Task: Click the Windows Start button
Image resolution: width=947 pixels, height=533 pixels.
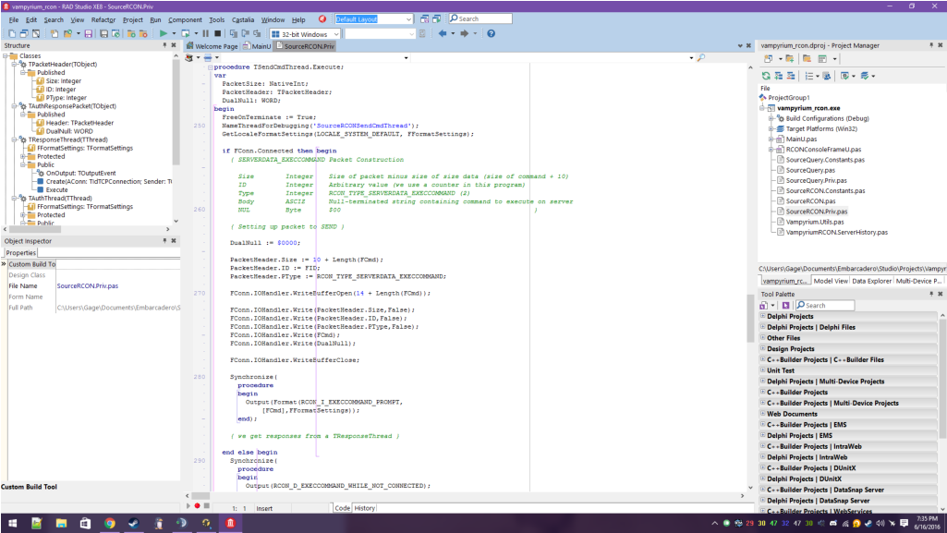Action: [12, 523]
